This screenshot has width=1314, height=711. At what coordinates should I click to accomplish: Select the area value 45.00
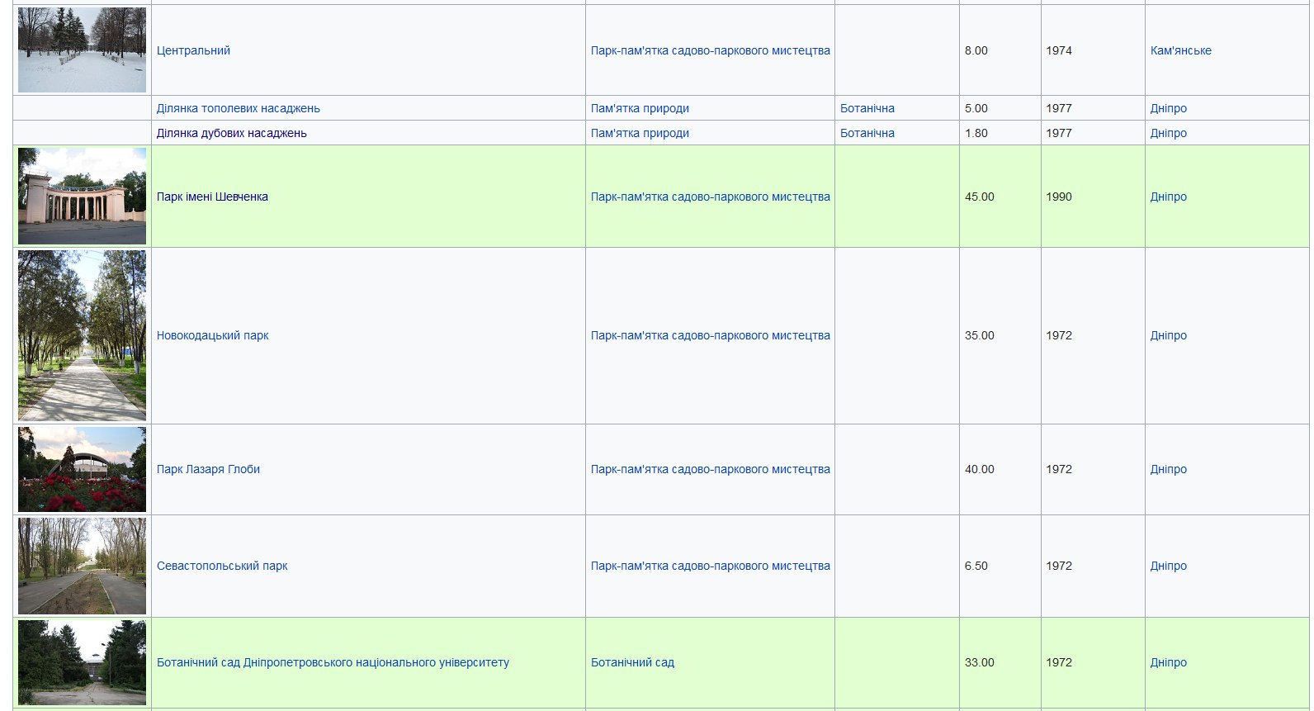pyautogui.click(x=980, y=197)
